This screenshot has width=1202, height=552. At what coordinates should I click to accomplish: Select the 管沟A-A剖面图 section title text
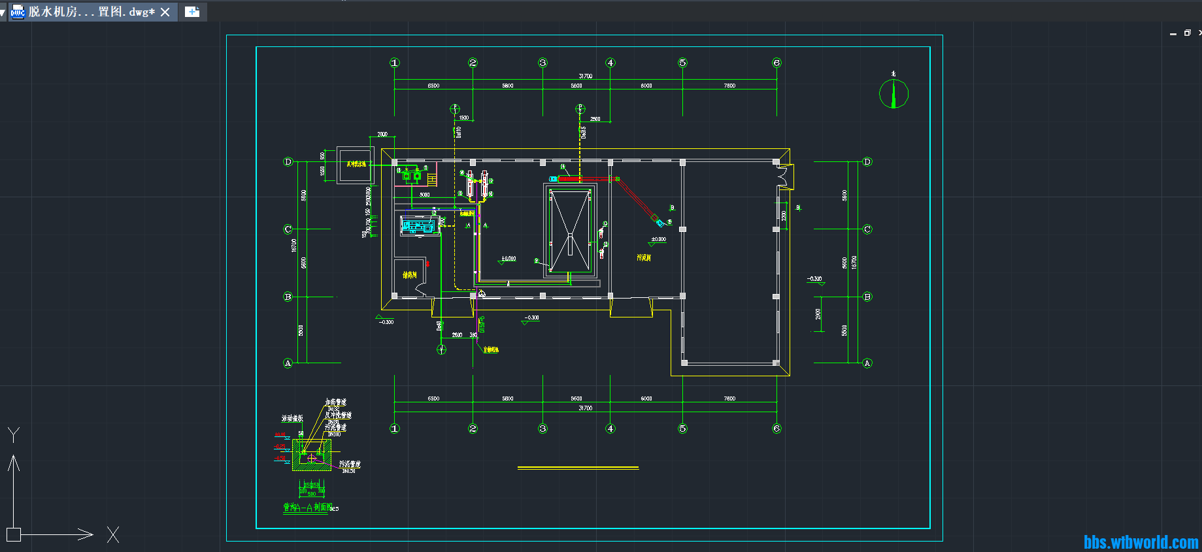307,508
